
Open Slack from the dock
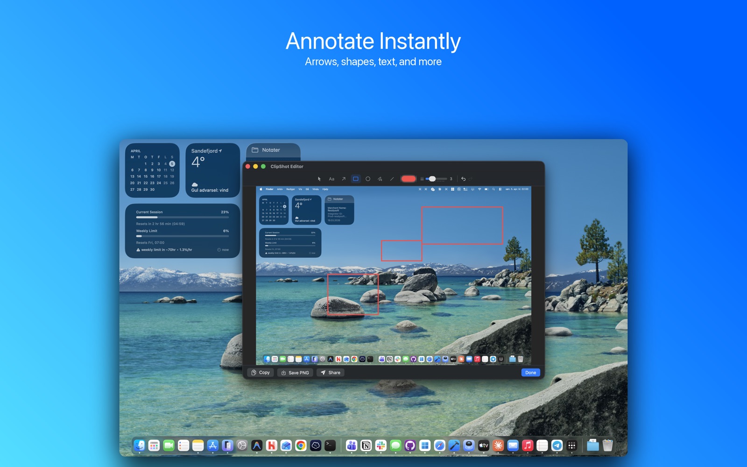(381, 446)
